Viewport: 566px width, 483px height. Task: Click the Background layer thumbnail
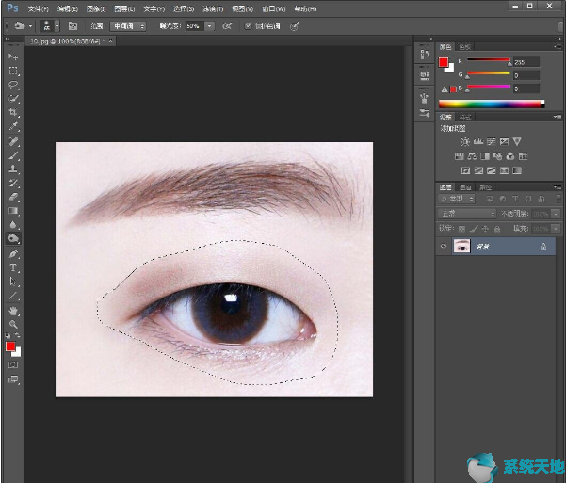(x=462, y=246)
